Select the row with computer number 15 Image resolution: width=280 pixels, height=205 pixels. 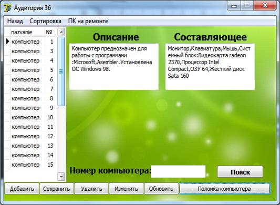[30, 165]
